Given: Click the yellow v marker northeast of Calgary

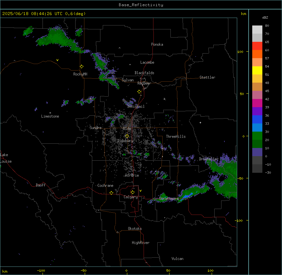Looking at the screenshot, I should [140, 191].
